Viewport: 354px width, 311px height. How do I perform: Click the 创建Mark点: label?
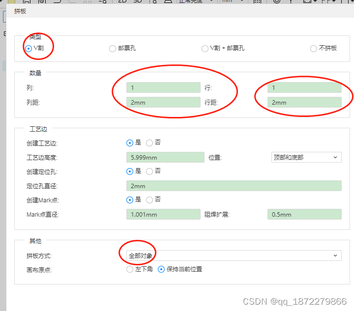point(43,200)
